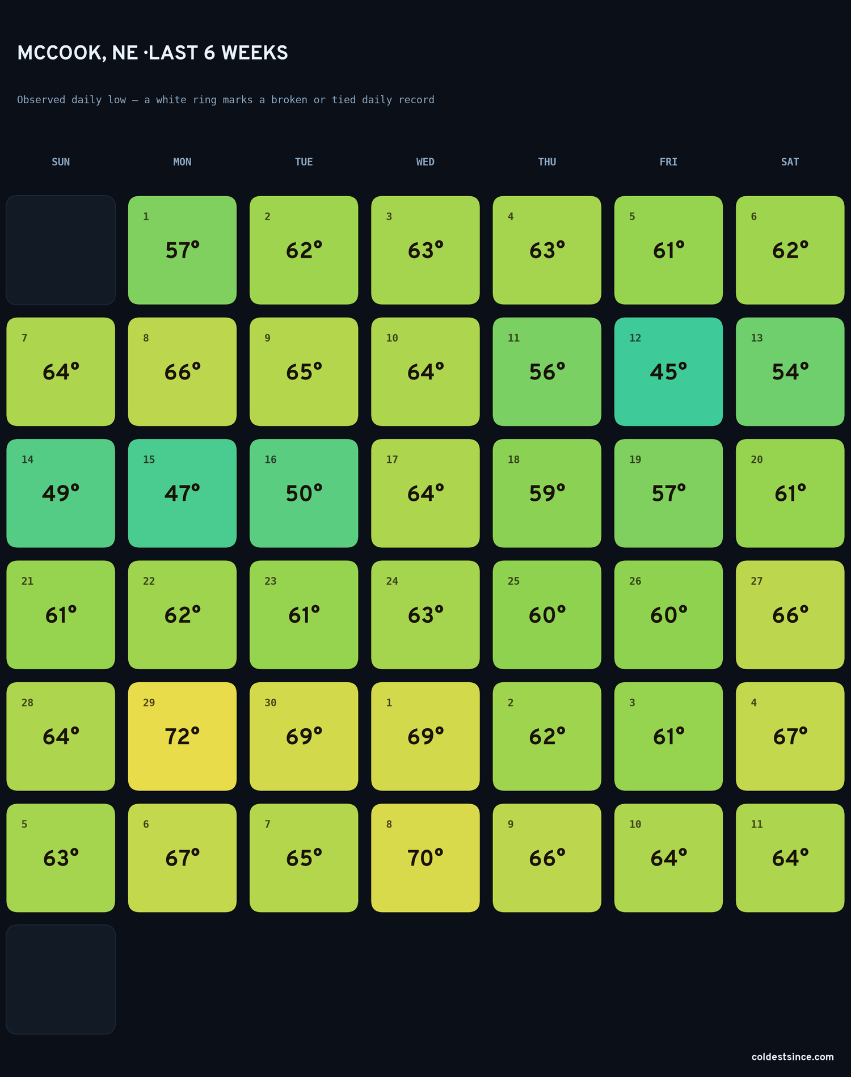Screen dimensions: 851x1077
Task: Select day 15 tile showing 47°
Action: [182, 493]
